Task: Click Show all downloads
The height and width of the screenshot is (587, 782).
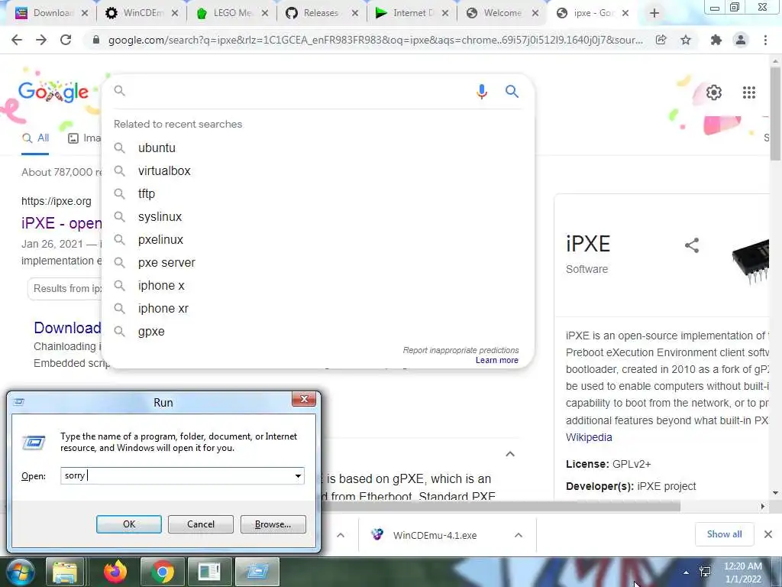Action: point(724,534)
